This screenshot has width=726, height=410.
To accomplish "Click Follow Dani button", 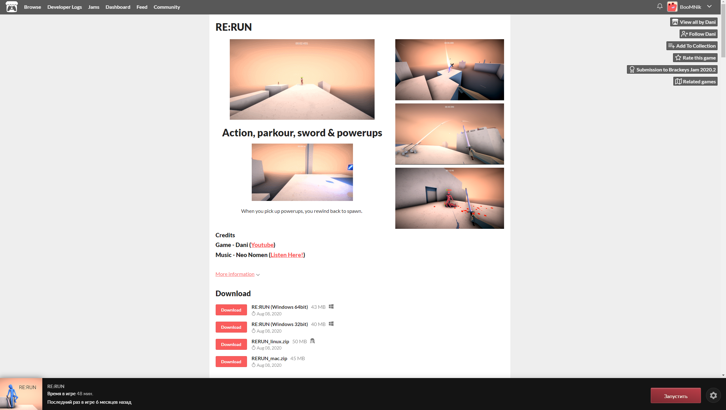I will (698, 34).
